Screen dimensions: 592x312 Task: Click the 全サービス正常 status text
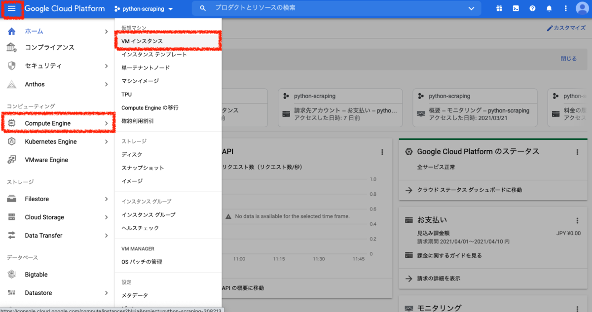click(436, 167)
